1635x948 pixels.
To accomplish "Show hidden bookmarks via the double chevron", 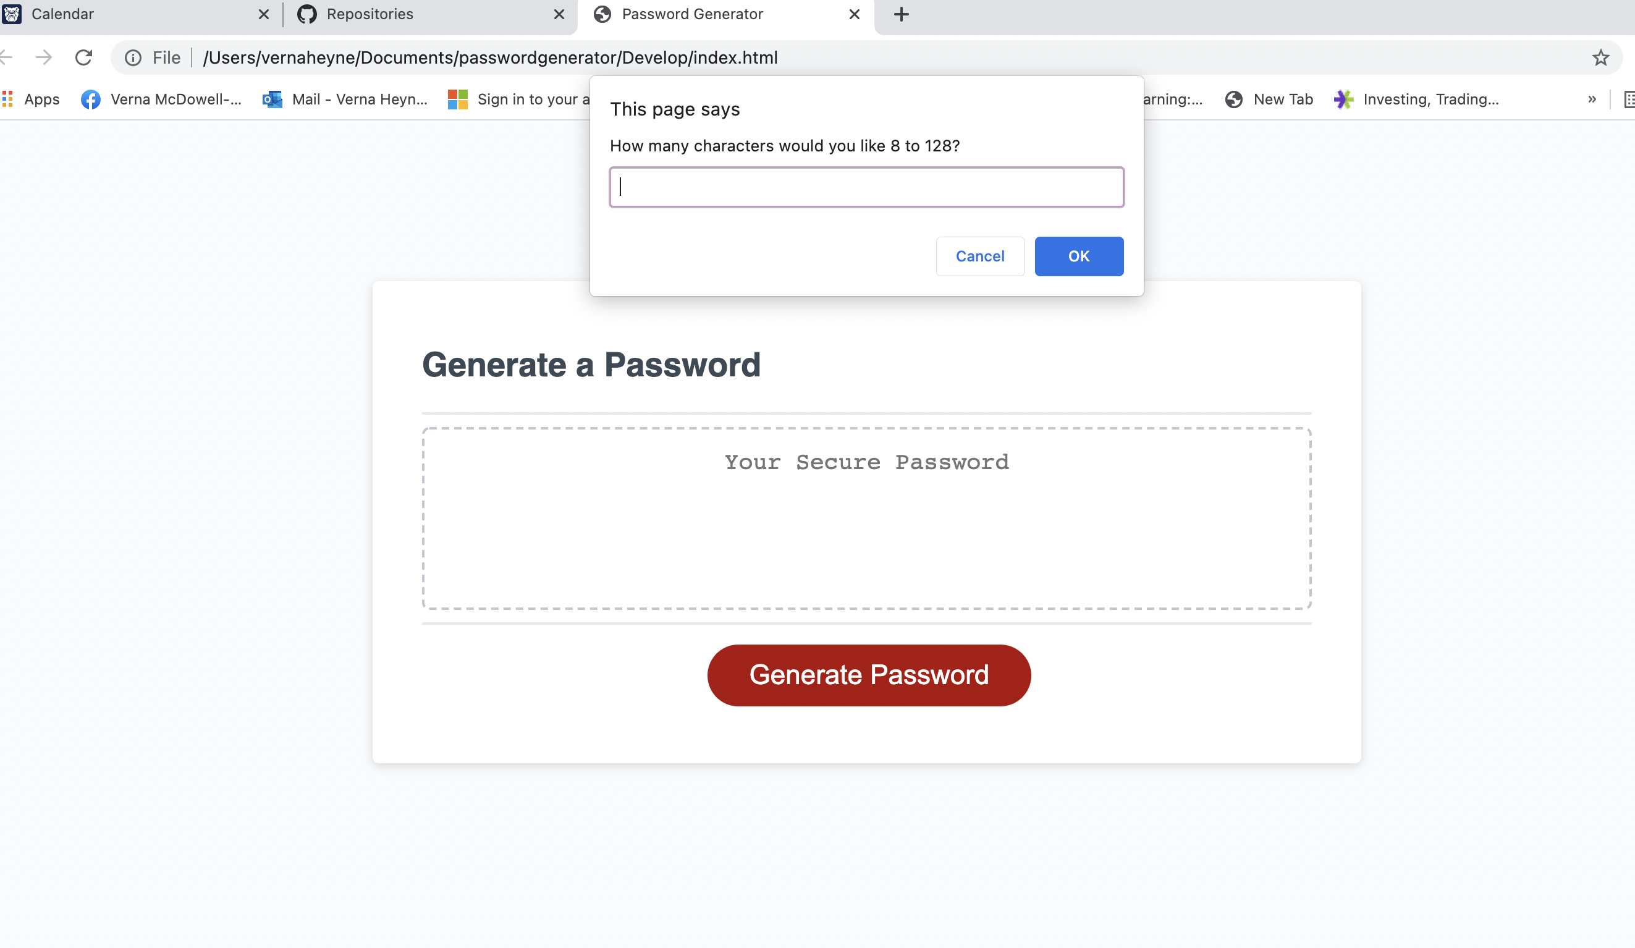I will pos(1593,99).
